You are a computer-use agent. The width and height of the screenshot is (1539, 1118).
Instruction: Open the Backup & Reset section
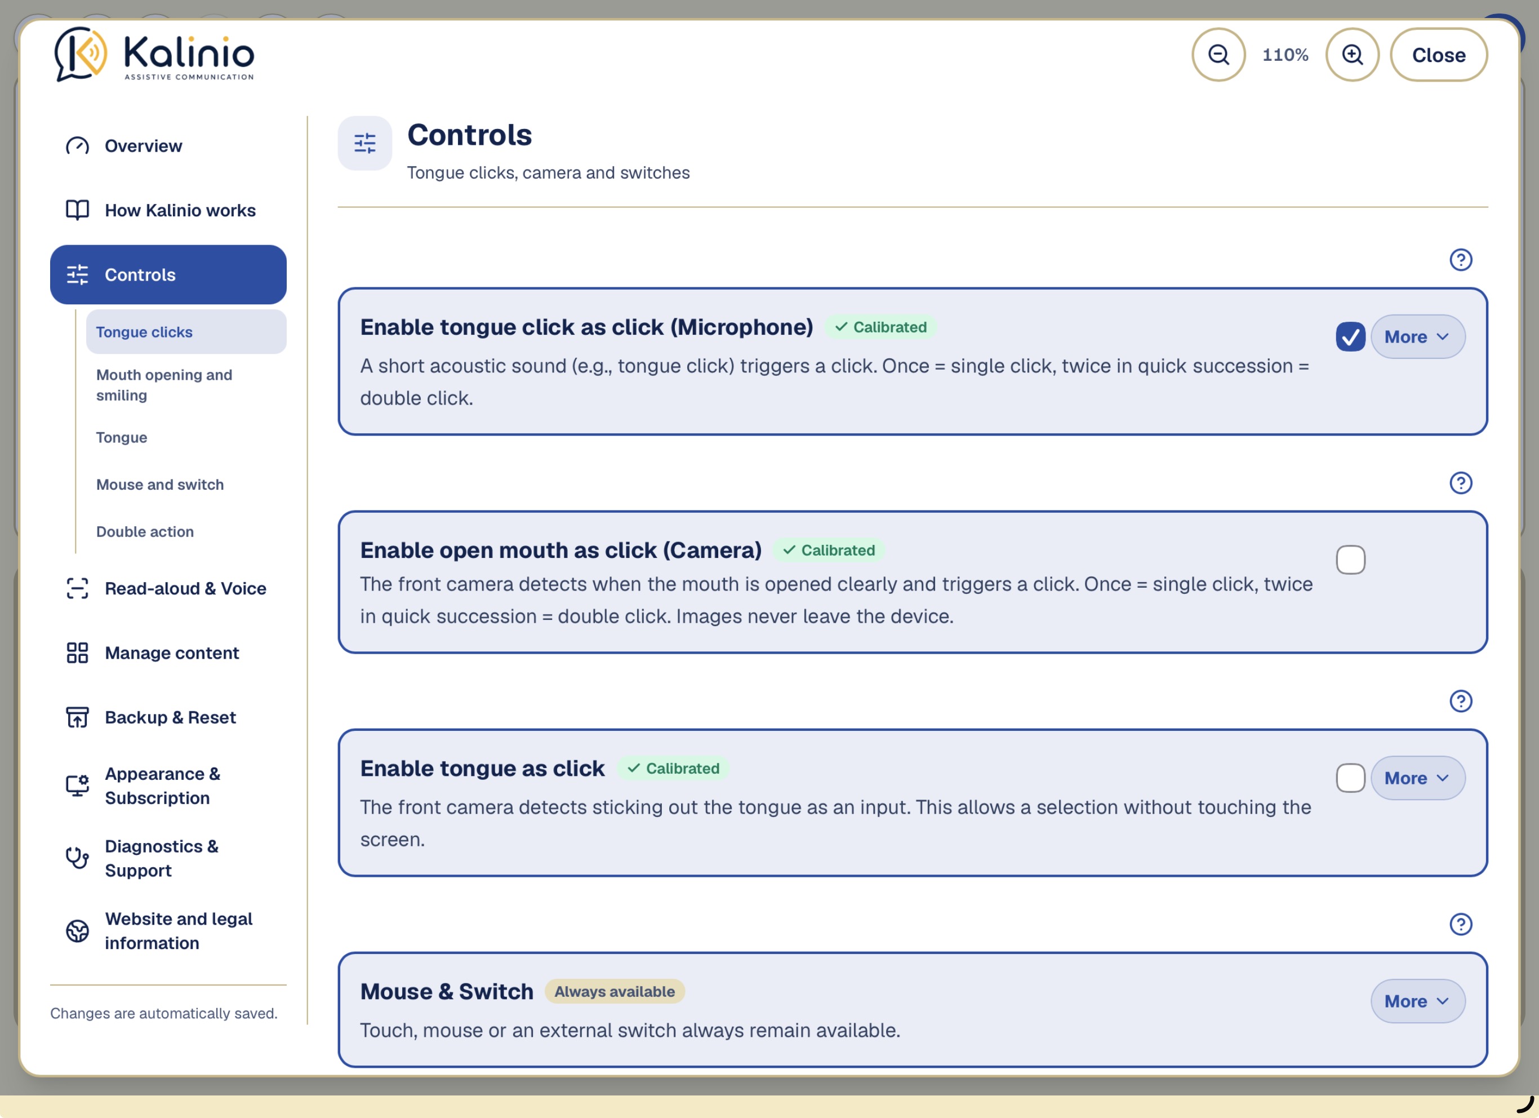pos(168,717)
